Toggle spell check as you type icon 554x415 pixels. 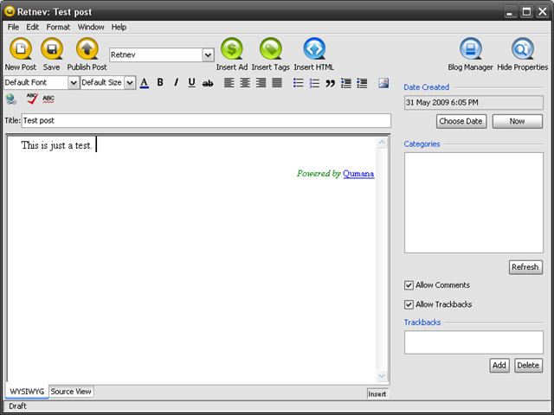click(x=48, y=99)
